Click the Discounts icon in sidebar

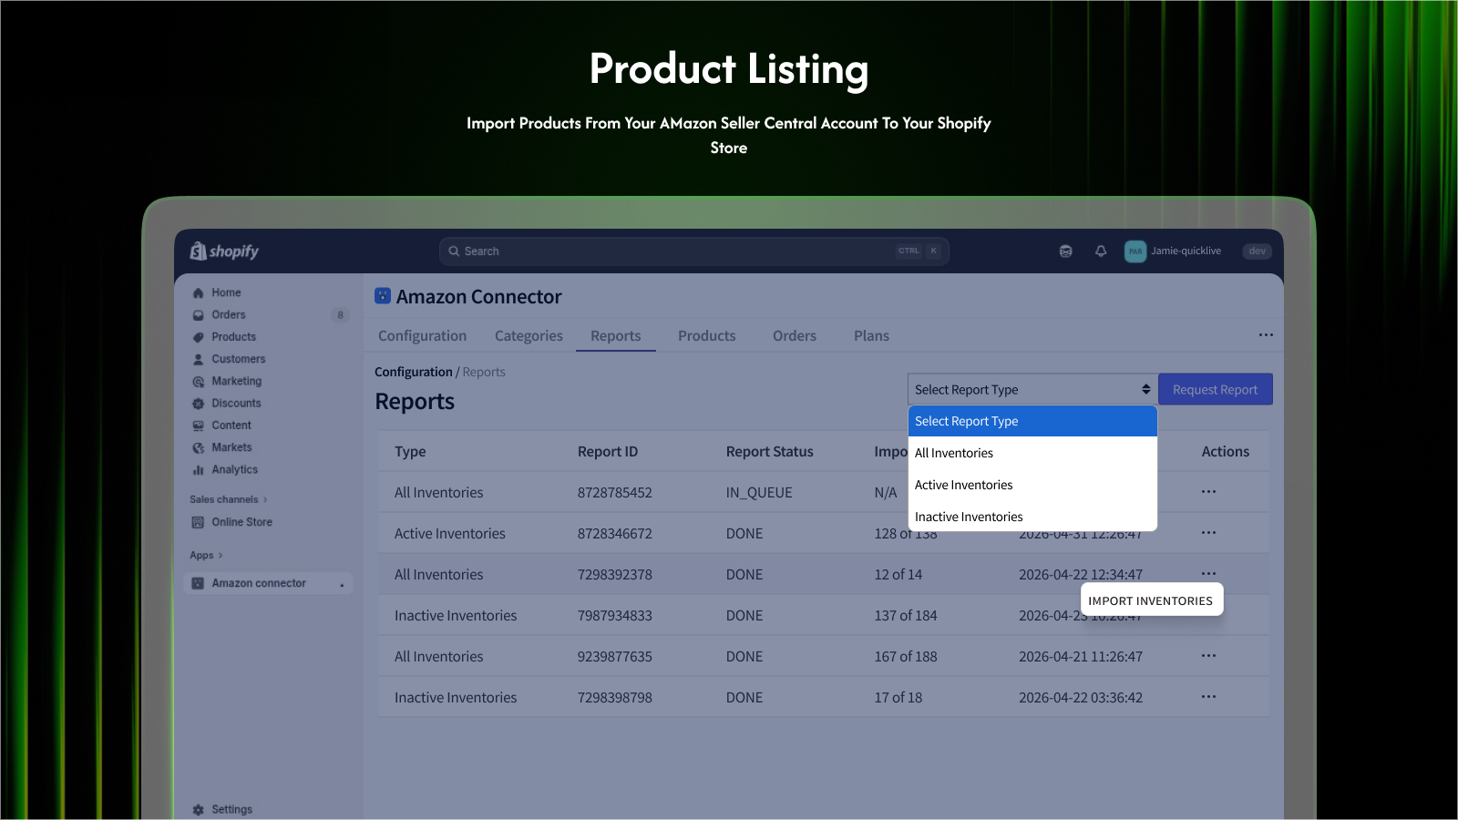198,404
